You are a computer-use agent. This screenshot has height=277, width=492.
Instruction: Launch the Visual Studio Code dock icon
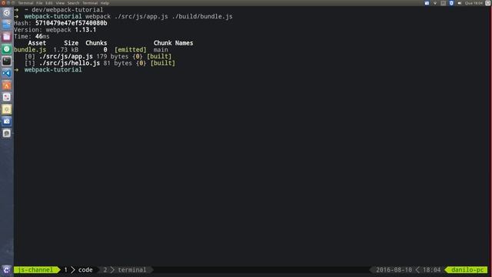tap(7, 73)
